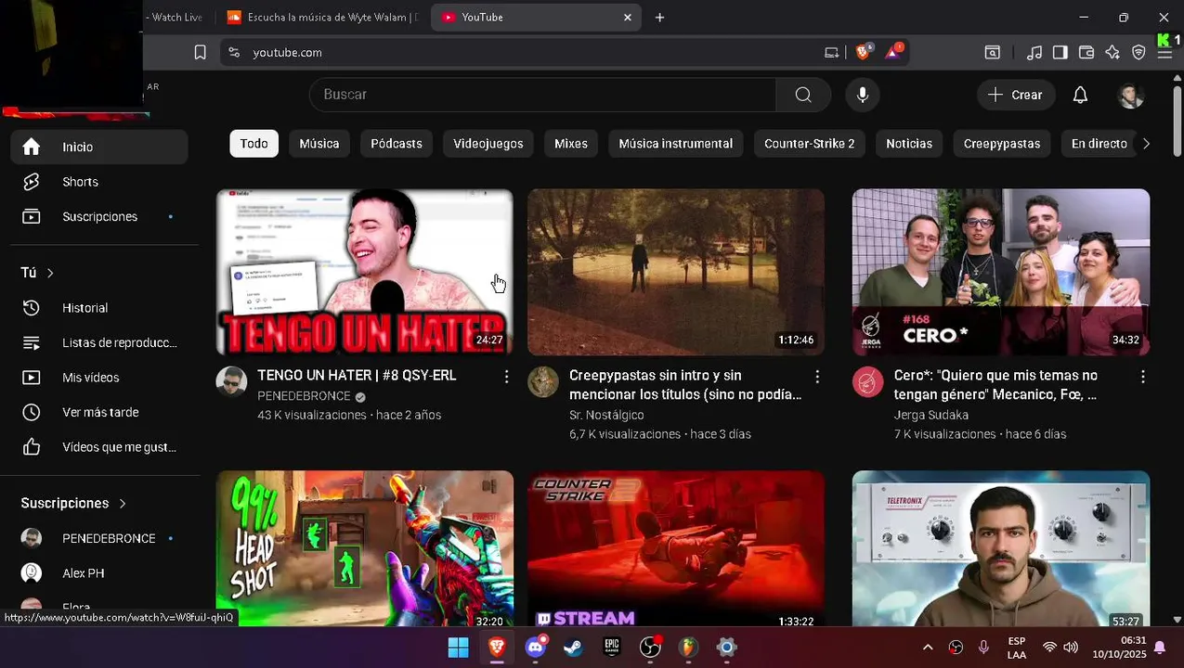Open the Sr. Nostálgico channel link

[x=606, y=416]
